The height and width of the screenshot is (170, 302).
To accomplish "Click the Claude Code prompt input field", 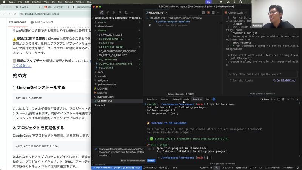I will pos(262,74).
